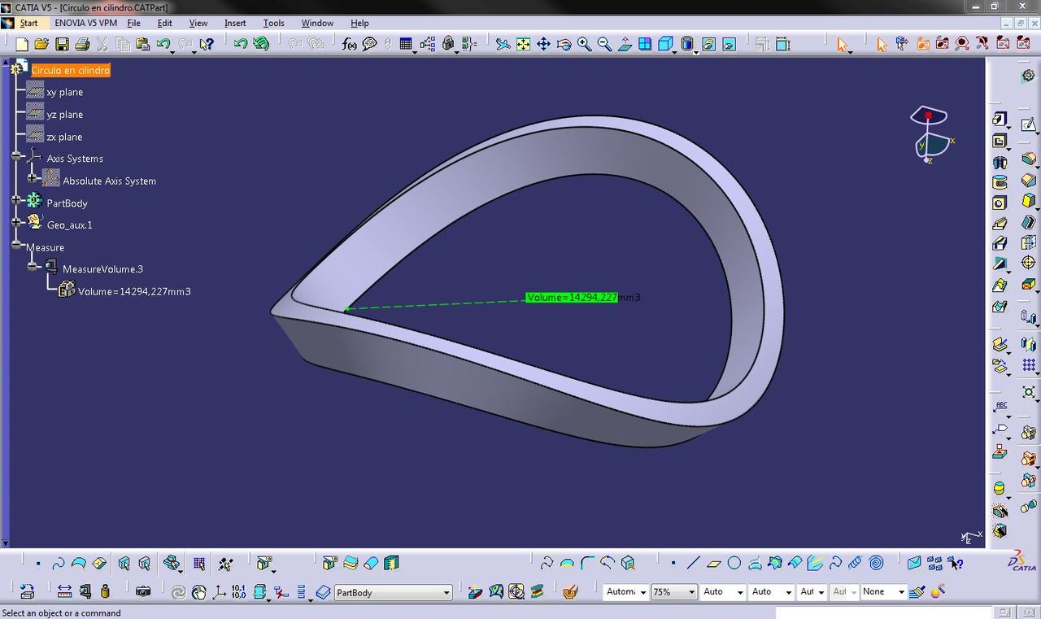Click the Circle tool icon
Viewport: 1041px width, 619px height.
click(734, 562)
